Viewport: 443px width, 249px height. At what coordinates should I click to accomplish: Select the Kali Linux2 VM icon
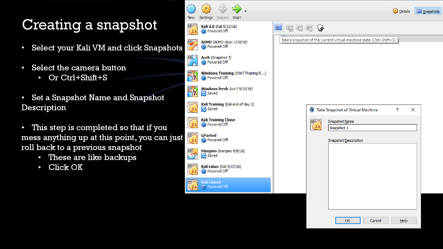(x=192, y=185)
